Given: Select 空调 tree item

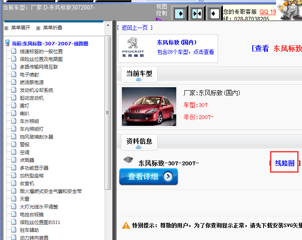Looking at the screenshot, I should 25,152.
